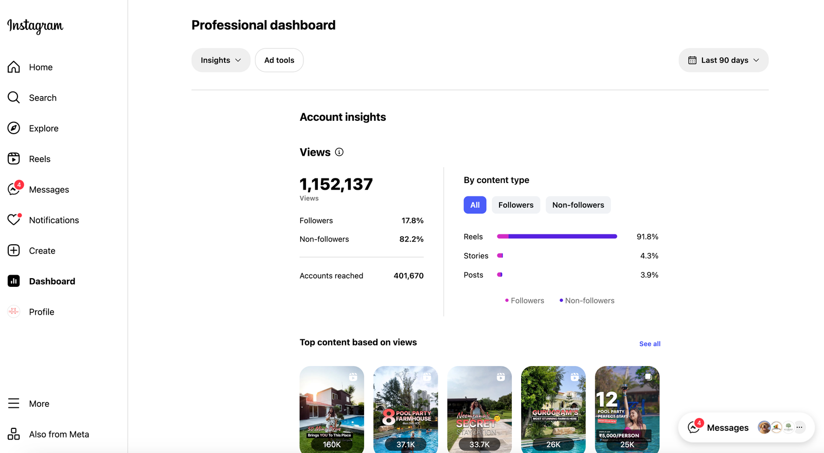Viewport: 824px width, 453px height.
Task: Open Explore from the sidebar
Action: pos(44,129)
